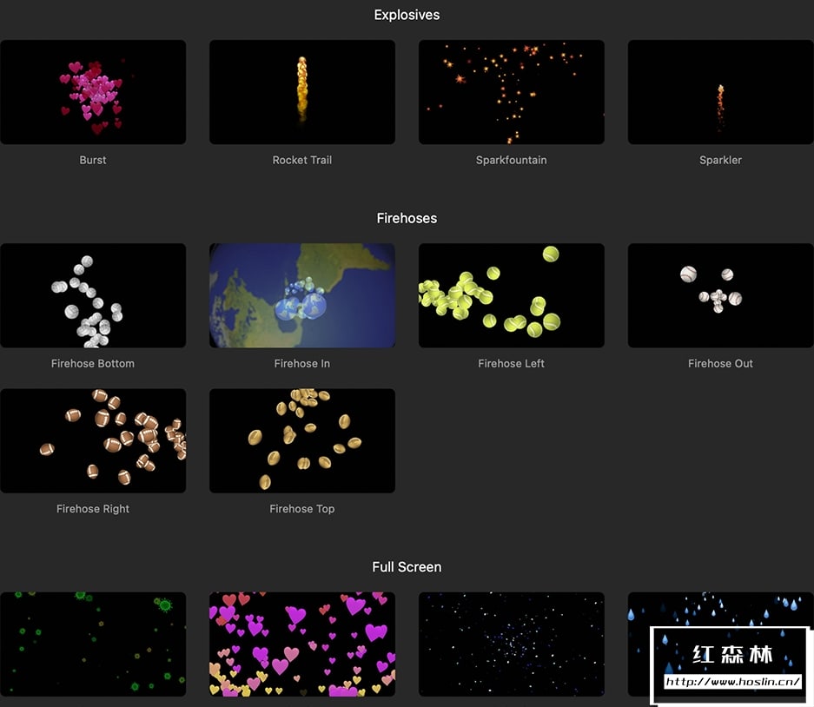Click the Sparkler label
The width and height of the screenshot is (814, 707).
tap(720, 160)
